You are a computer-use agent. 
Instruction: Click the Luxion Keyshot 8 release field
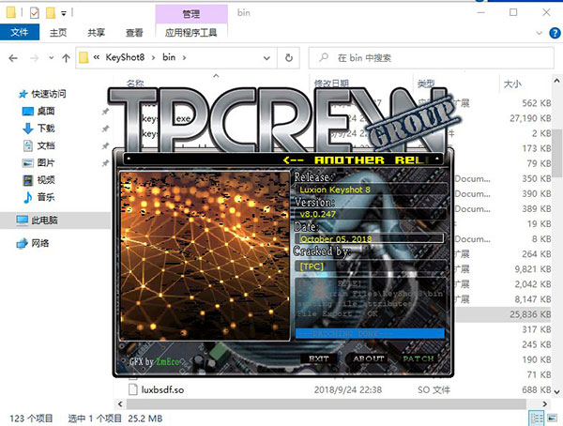pos(372,190)
